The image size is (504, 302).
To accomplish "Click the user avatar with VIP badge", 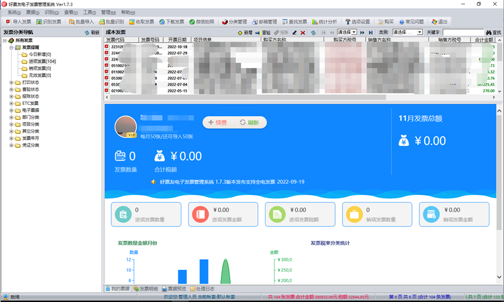I will point(126,127).
